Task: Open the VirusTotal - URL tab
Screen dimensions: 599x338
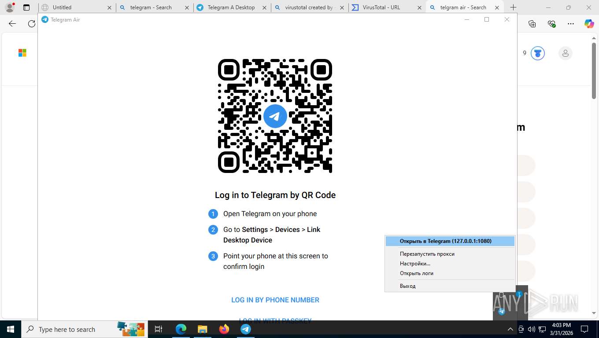Action: [387, 7]
